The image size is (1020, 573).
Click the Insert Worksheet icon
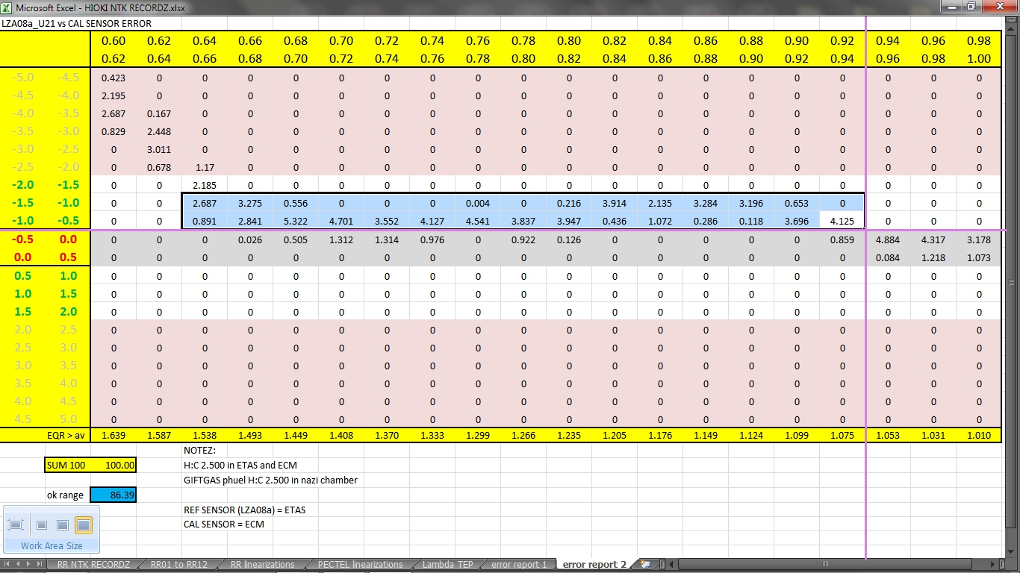645,565
